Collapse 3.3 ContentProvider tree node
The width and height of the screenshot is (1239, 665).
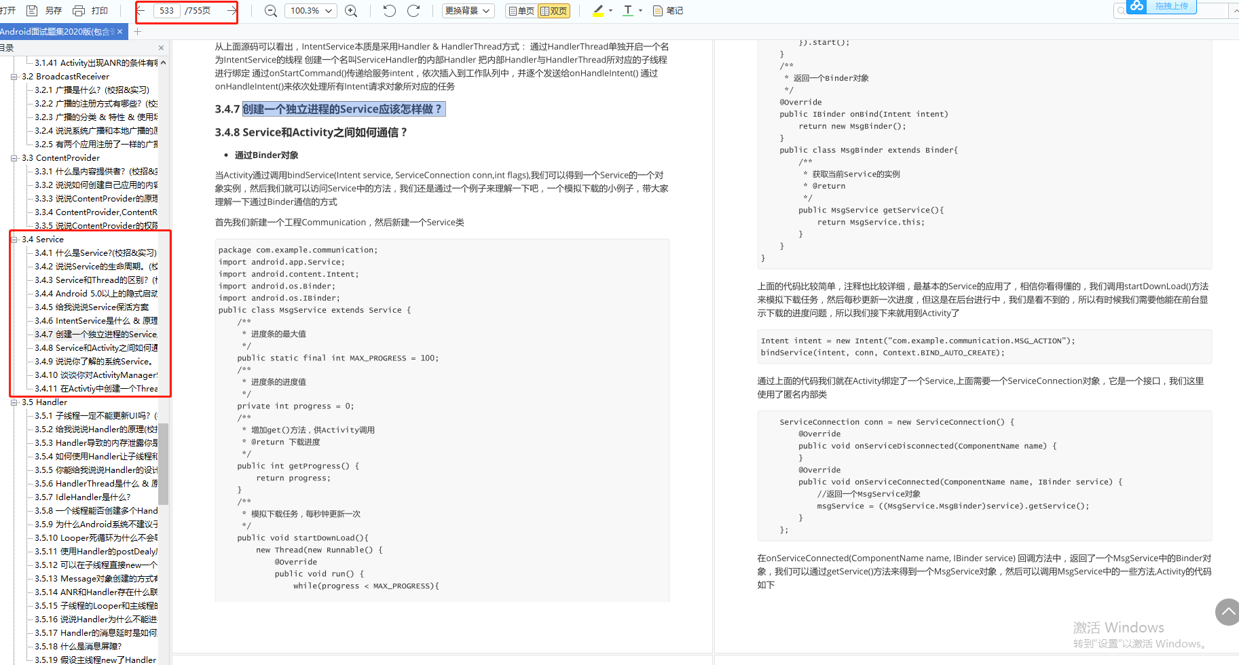tap(14, 158)
